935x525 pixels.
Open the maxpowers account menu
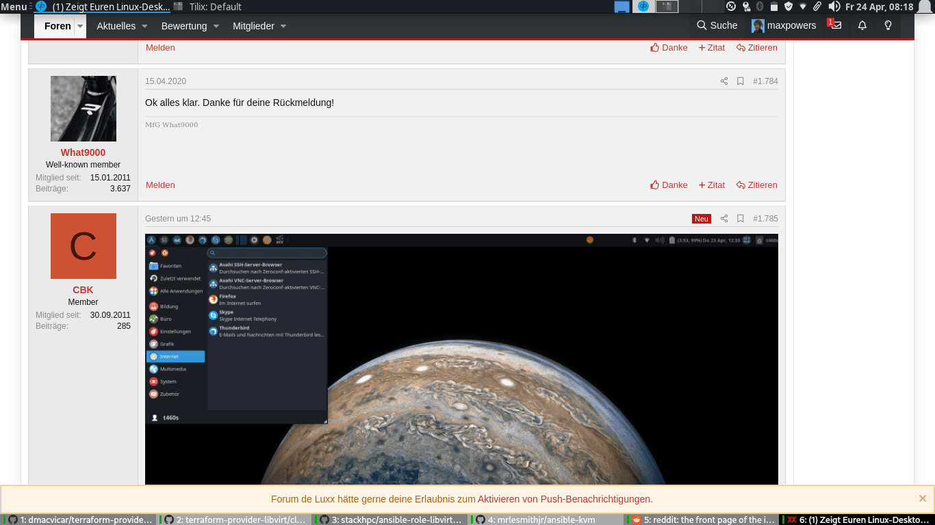(x=784, y=25)
